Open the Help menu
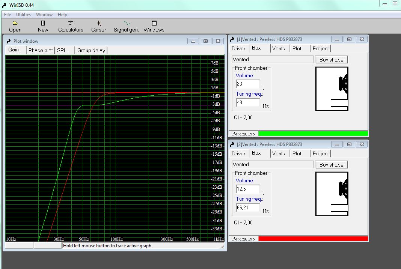 pyautogui.click(x=62, y=15)
